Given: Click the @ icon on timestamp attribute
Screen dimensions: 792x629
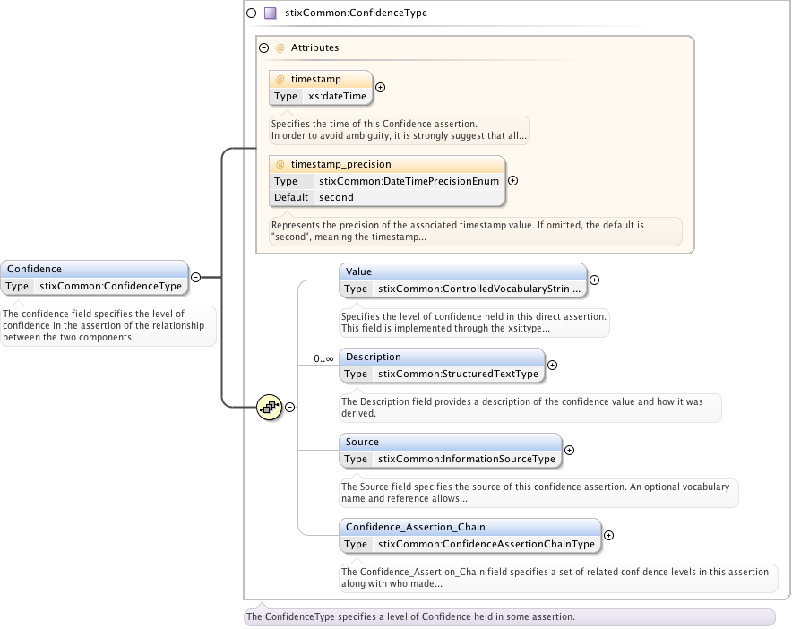Looking at the screenshot, I should pos(280,80).
